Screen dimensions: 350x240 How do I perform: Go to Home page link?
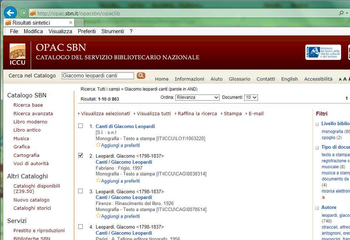pyautogui.click(x=162, y=79)
